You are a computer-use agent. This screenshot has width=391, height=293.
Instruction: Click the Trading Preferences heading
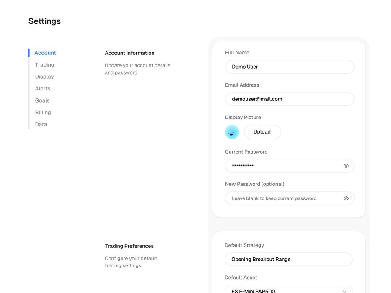[129, 246]
